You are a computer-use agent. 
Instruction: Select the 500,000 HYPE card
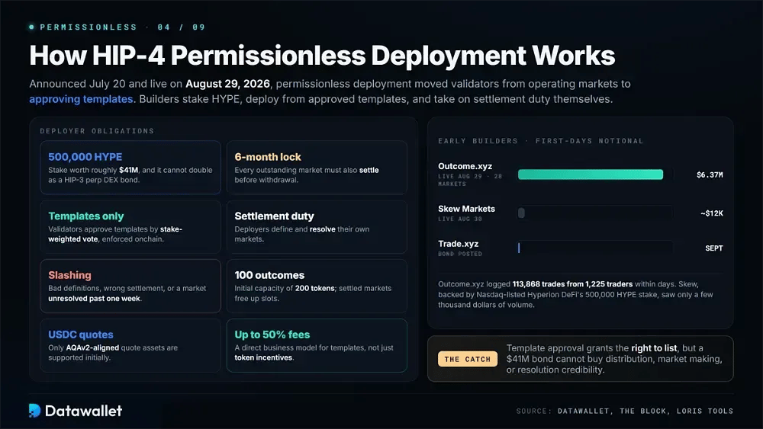pyautogui.click(x=130, y=168)
